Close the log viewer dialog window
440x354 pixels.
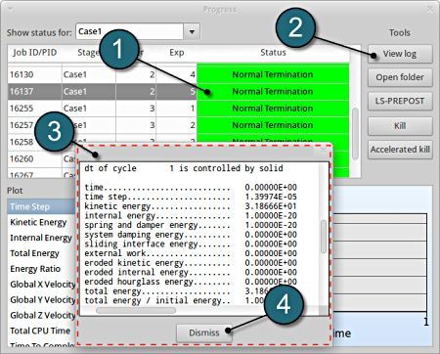(x=323, y=151)
